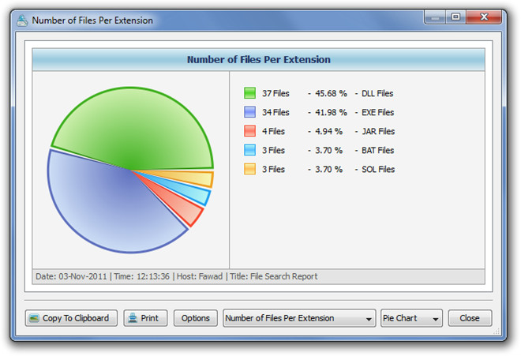Click the application icon in the title bar

click(x=22, y=21)
